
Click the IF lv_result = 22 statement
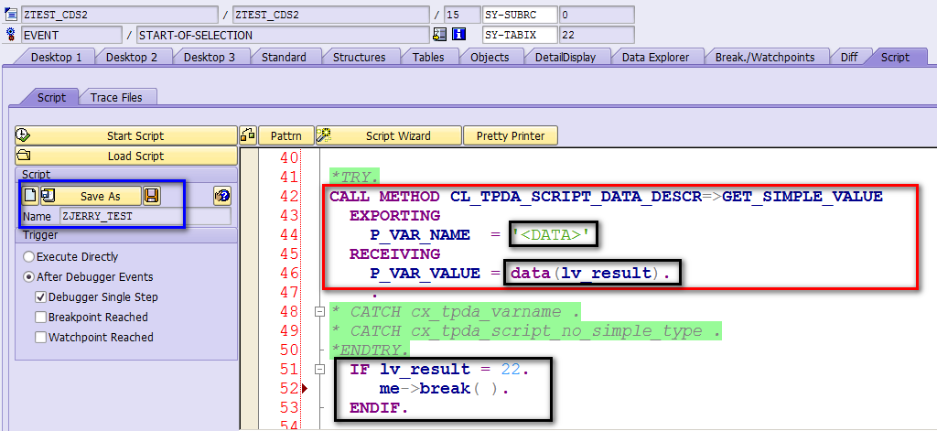tap(440, 370)
